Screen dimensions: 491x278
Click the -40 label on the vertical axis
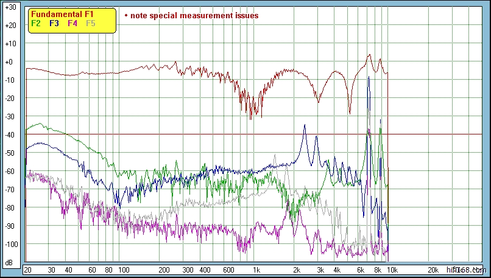(9, 135)
